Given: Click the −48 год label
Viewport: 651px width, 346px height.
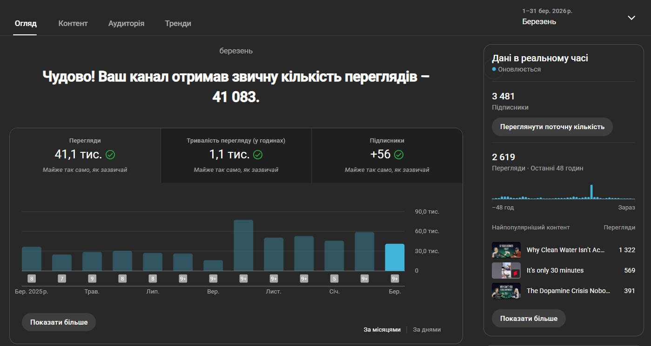Looking at the screenshot, I should [x=503, y=208].
